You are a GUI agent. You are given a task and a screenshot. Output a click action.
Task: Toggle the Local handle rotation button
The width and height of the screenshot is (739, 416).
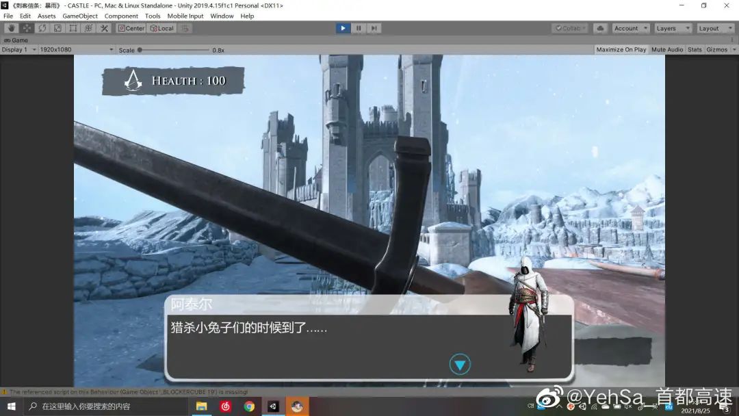pyautogui.click(x=162, y=28)
